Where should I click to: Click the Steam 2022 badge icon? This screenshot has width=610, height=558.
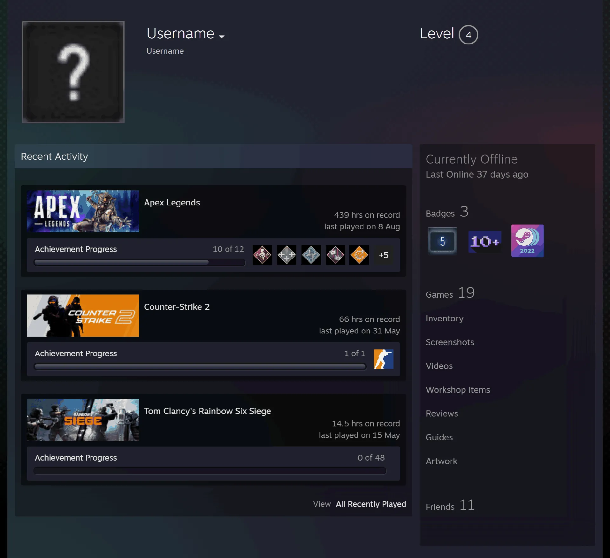pyautogui.click(x=527, y=241)
